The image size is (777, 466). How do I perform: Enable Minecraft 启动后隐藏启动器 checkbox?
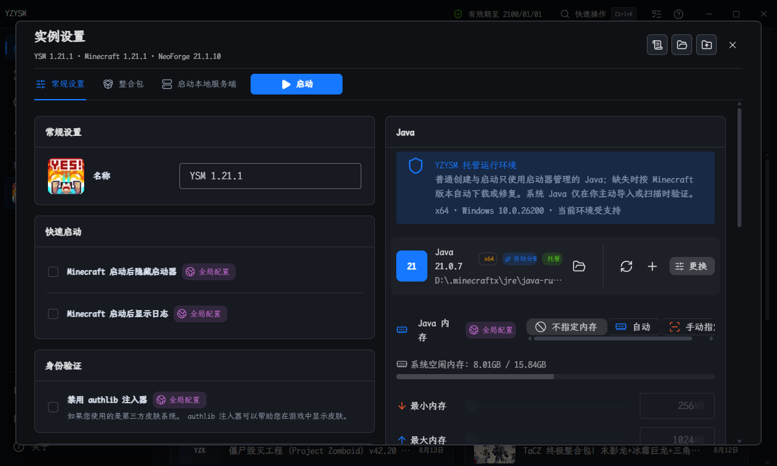pyautogui.click(x=53, y=272)
